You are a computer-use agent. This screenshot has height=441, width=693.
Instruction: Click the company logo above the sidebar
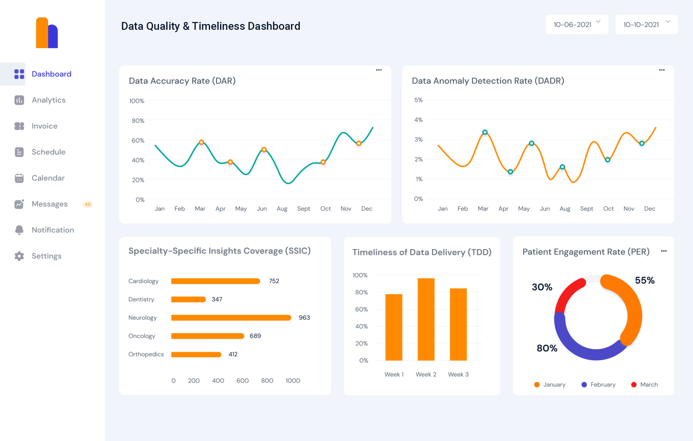click(x=46, y=32)
